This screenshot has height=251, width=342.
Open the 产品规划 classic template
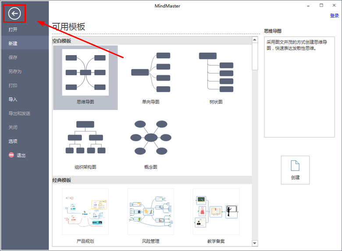(x=85, y=211)
